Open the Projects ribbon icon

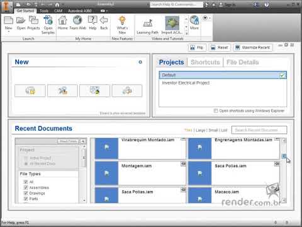33,20
